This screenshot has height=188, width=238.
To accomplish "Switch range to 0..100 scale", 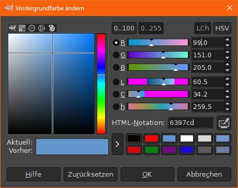I will click(x=124, y=28).
